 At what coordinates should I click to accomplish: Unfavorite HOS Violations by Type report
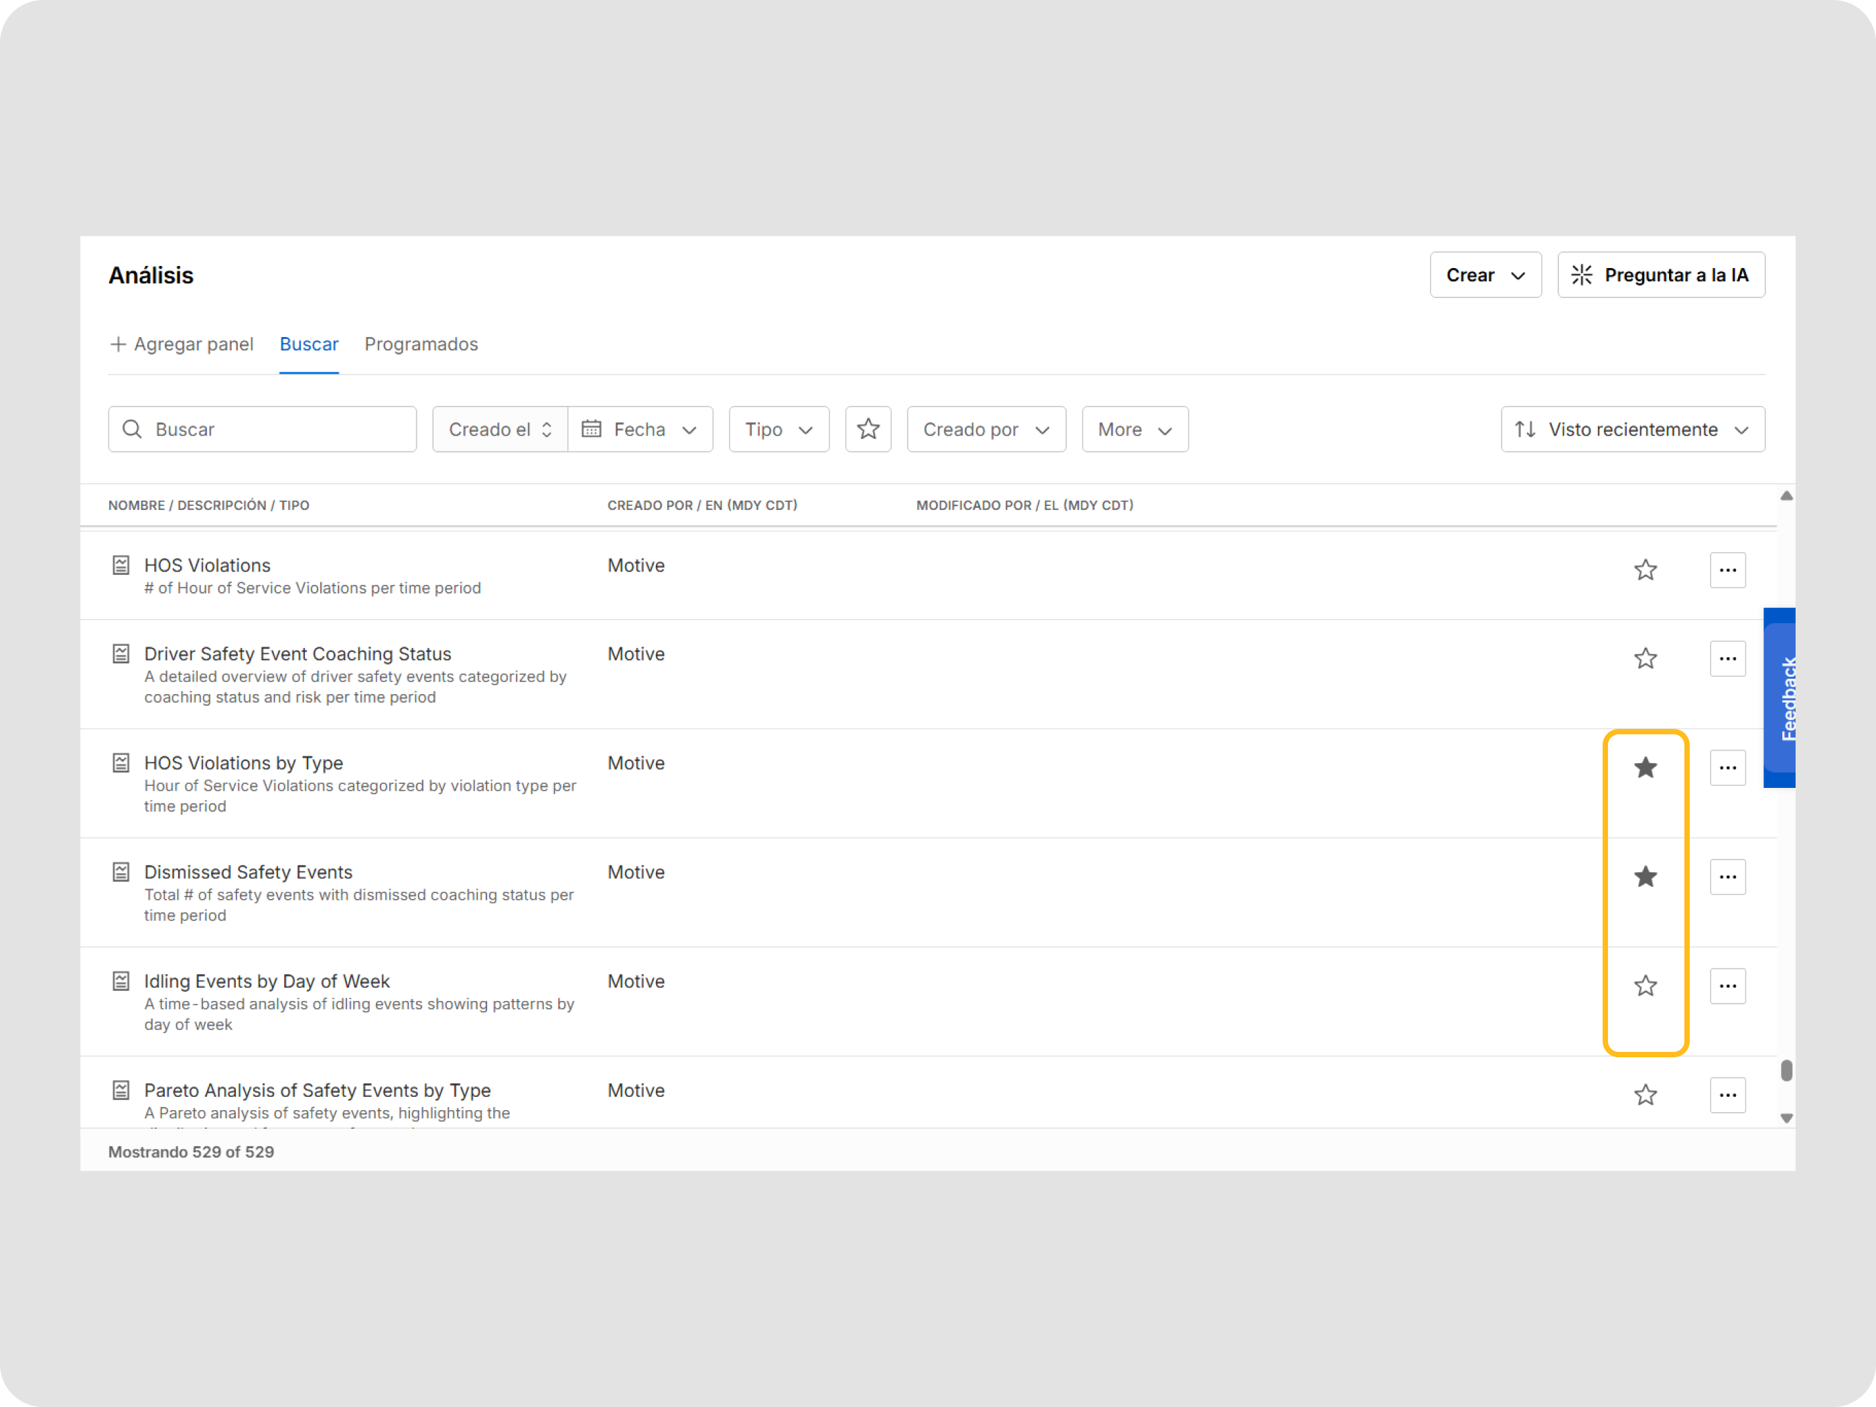coord(1644,768)
